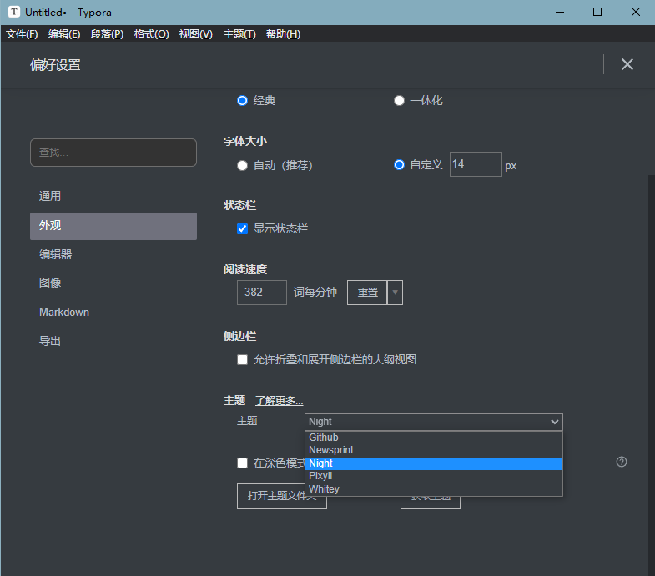Toggle the 显示状态栏 checkbox
Image resolution: width=655 pixels, height=576 pixels.
(x=242, y=228)
